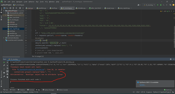
Task: Toggle scroll to end in console
Action: 7,71
